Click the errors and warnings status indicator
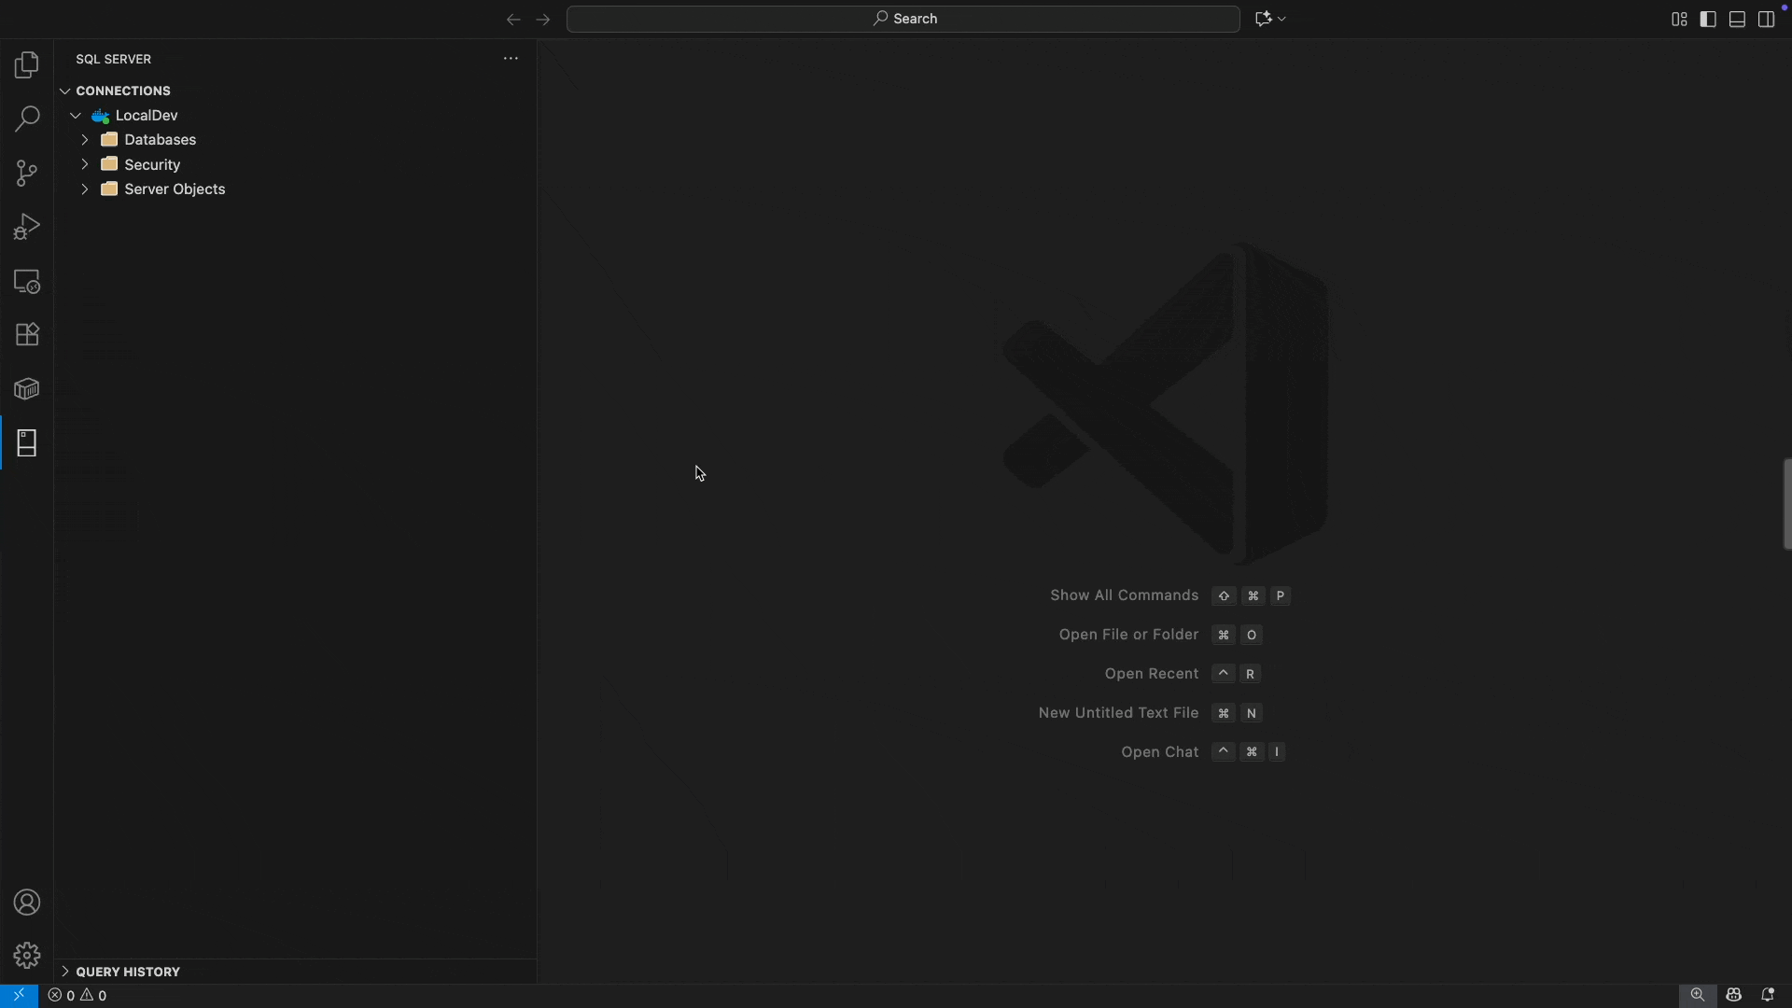Viewport: 1792px width, 1008px height. click(77, 996)
